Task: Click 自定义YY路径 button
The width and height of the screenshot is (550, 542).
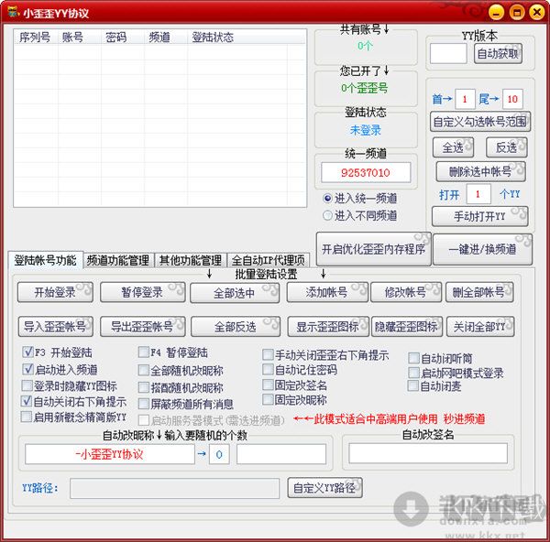Action: [x=324, y=488]
